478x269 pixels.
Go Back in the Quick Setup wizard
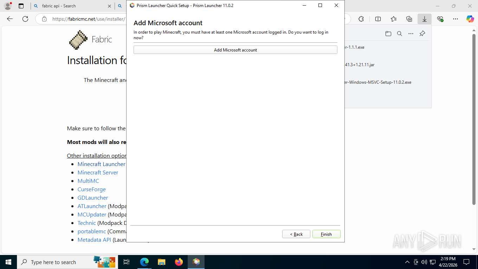pos(296,234)
